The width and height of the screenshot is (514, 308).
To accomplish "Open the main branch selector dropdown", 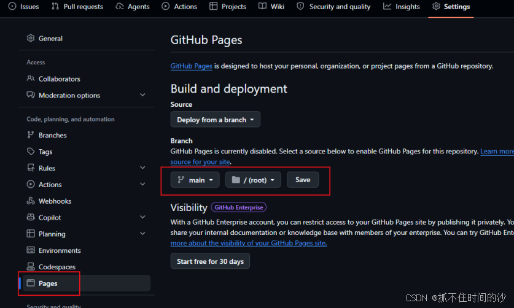I will (x=195, y=180).
